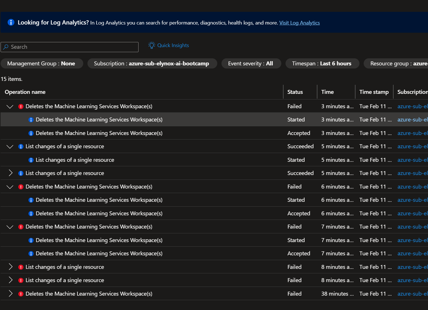Select the Started delete row from 7 minutes ago
Screen dimensions: 428x310
click(x=214, y=240)
